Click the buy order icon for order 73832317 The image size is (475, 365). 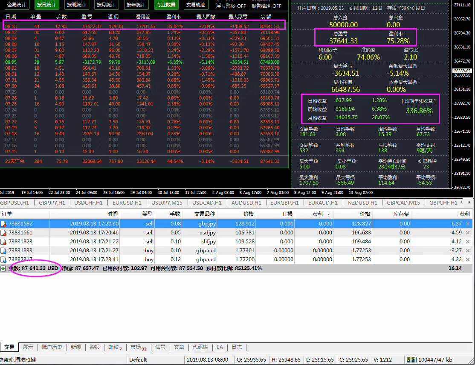coord(3,259)
